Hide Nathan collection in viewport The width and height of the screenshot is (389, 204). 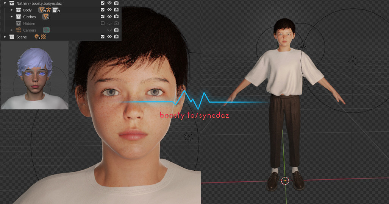[x=109, y=3]
